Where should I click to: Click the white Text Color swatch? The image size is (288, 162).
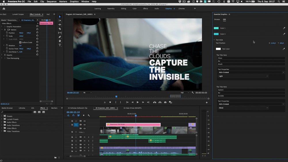(218, 49)
